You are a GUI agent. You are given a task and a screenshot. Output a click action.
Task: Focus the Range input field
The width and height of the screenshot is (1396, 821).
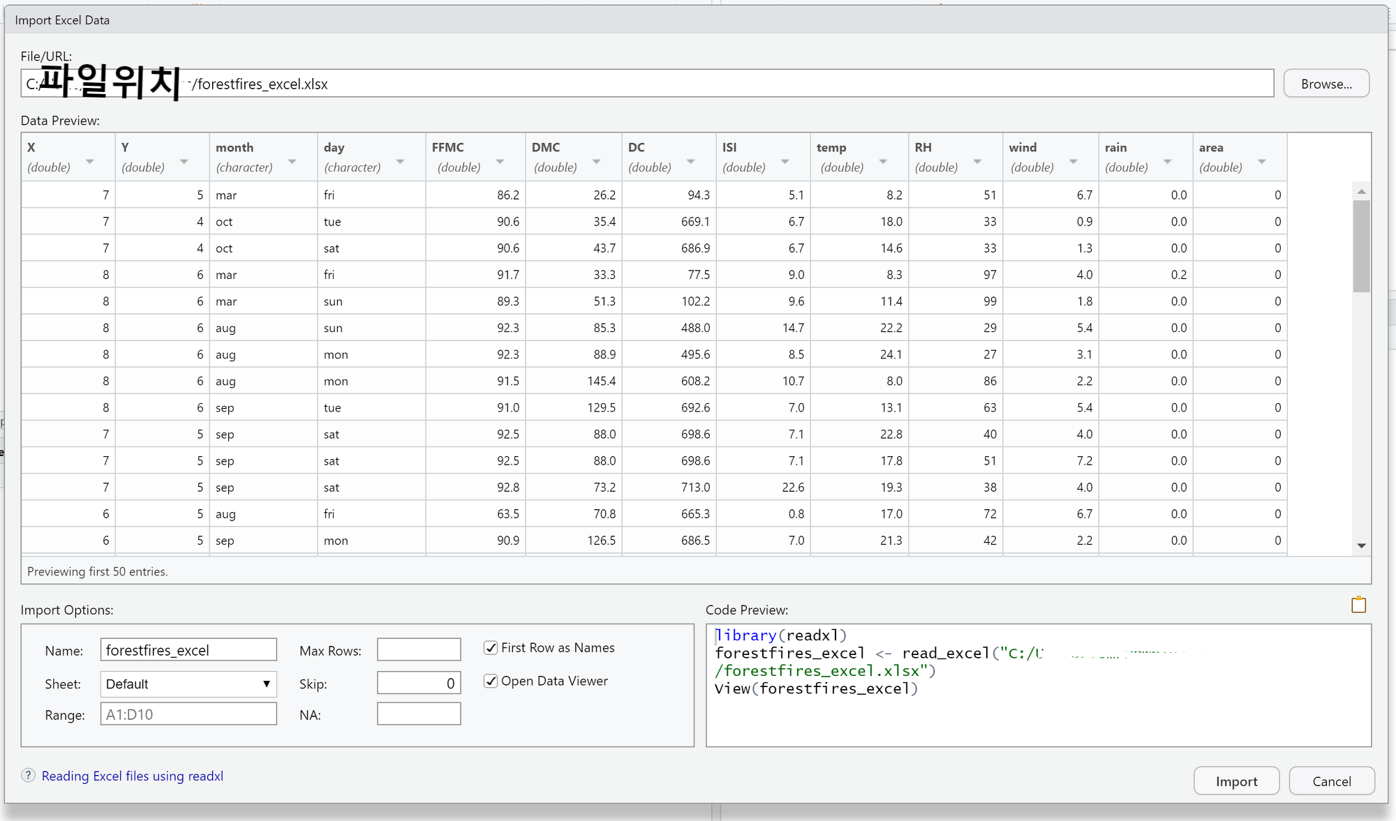188,714
